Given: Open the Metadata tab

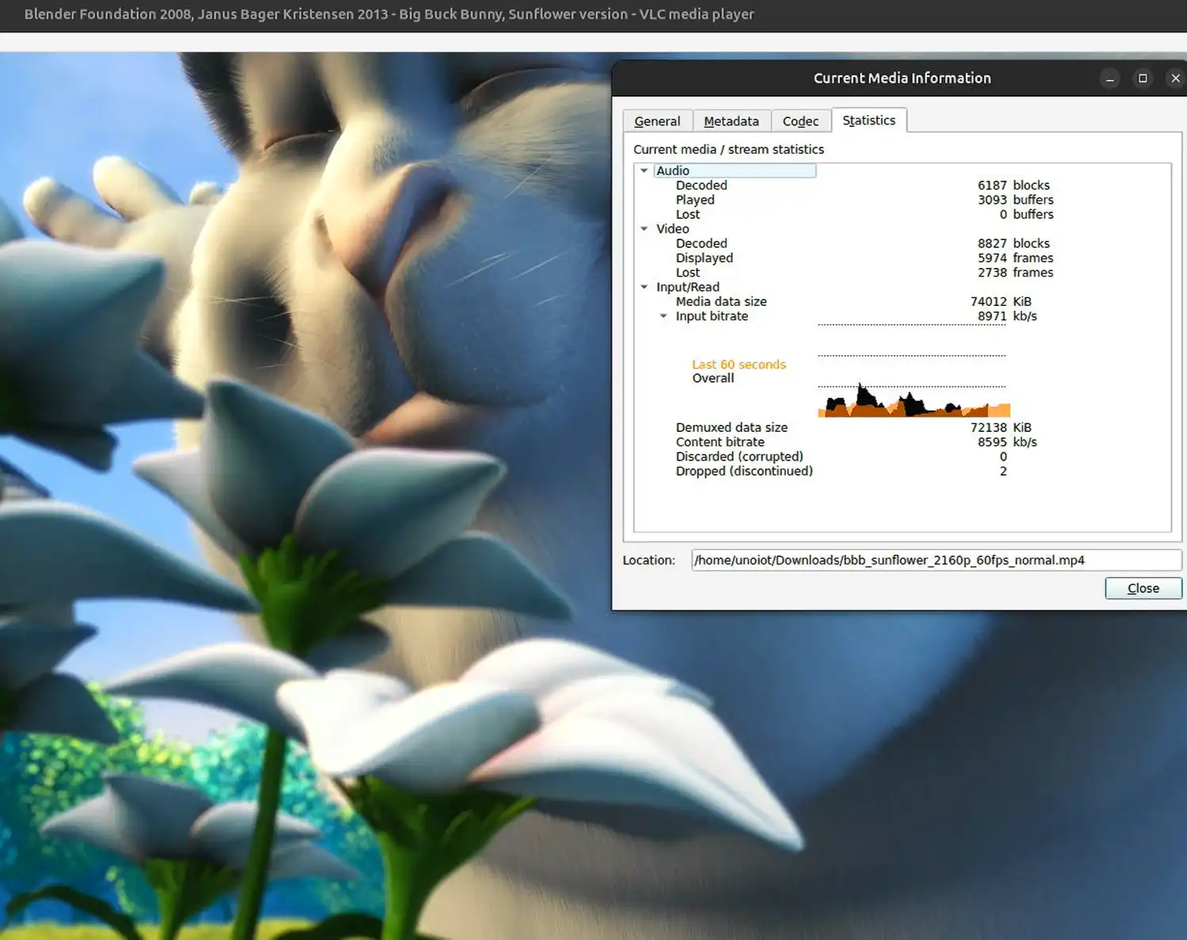Looking at the screenshot, I should click(731, 121).
